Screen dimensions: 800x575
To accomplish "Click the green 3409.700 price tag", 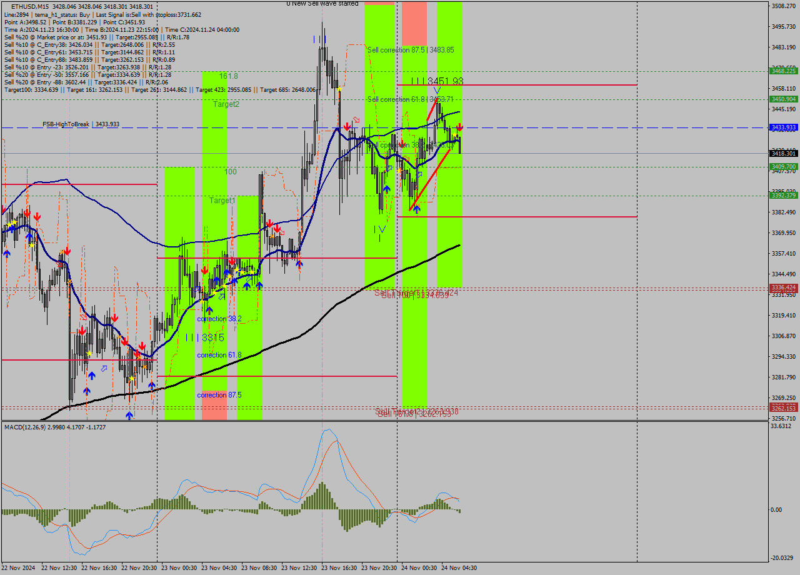I will 783,167.
